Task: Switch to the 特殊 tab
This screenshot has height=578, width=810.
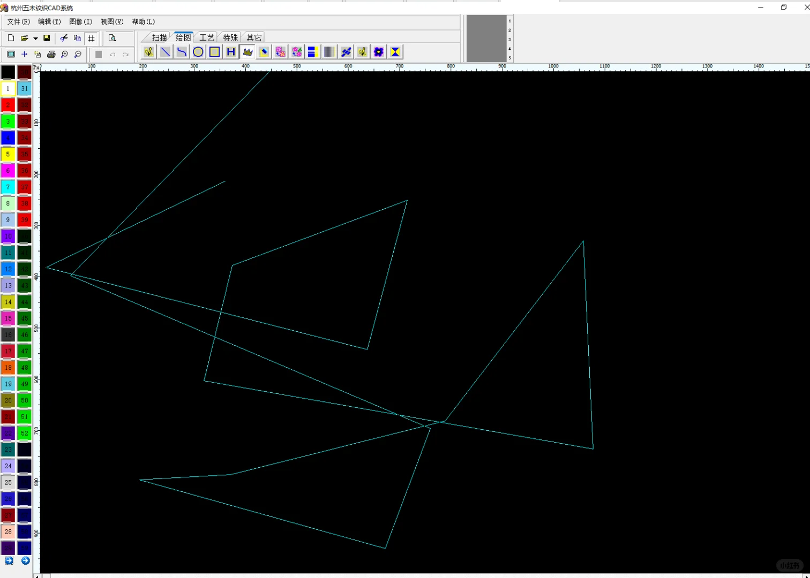Action: pyautogui.click(x=230, y=37)
